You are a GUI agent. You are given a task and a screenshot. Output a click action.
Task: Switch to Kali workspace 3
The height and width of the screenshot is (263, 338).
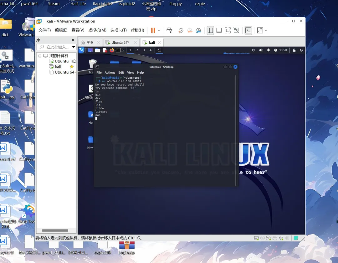click(144, 50)
